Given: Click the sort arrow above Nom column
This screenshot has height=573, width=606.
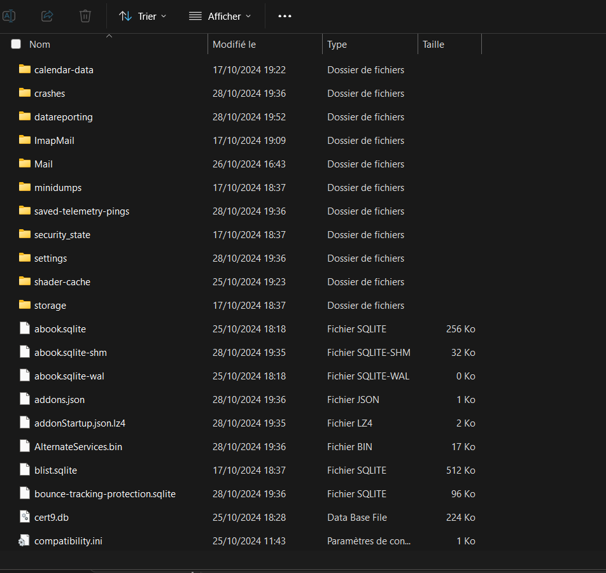Looking at the screenshot, I should point(109,36).
